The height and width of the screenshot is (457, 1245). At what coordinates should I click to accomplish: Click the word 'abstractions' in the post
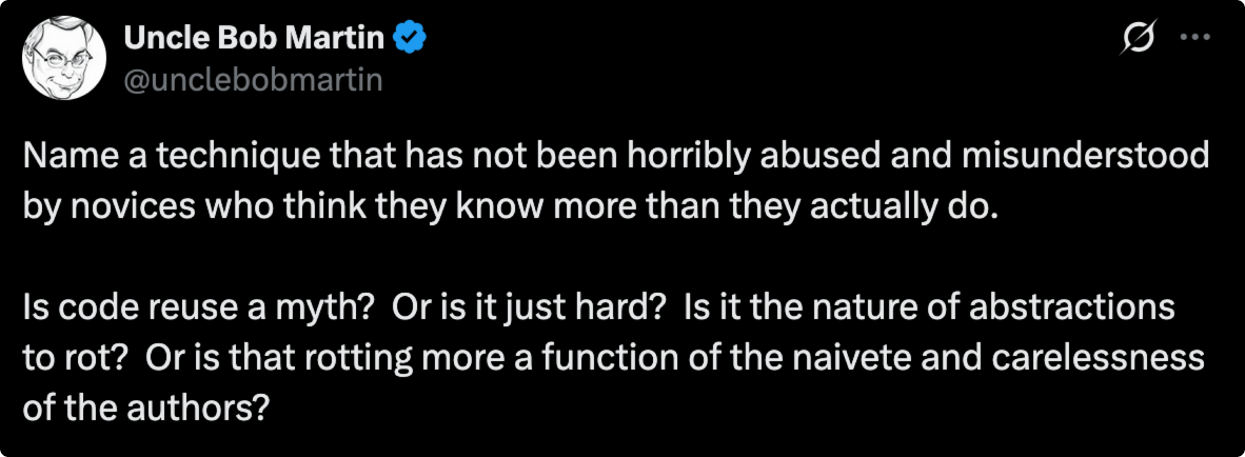click(x=1072, y=307)
